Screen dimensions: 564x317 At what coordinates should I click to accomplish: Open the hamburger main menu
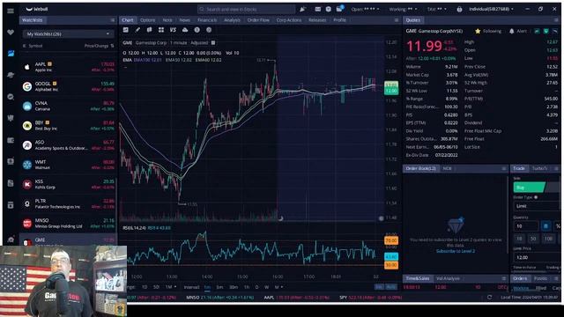[x=11, y=11]
